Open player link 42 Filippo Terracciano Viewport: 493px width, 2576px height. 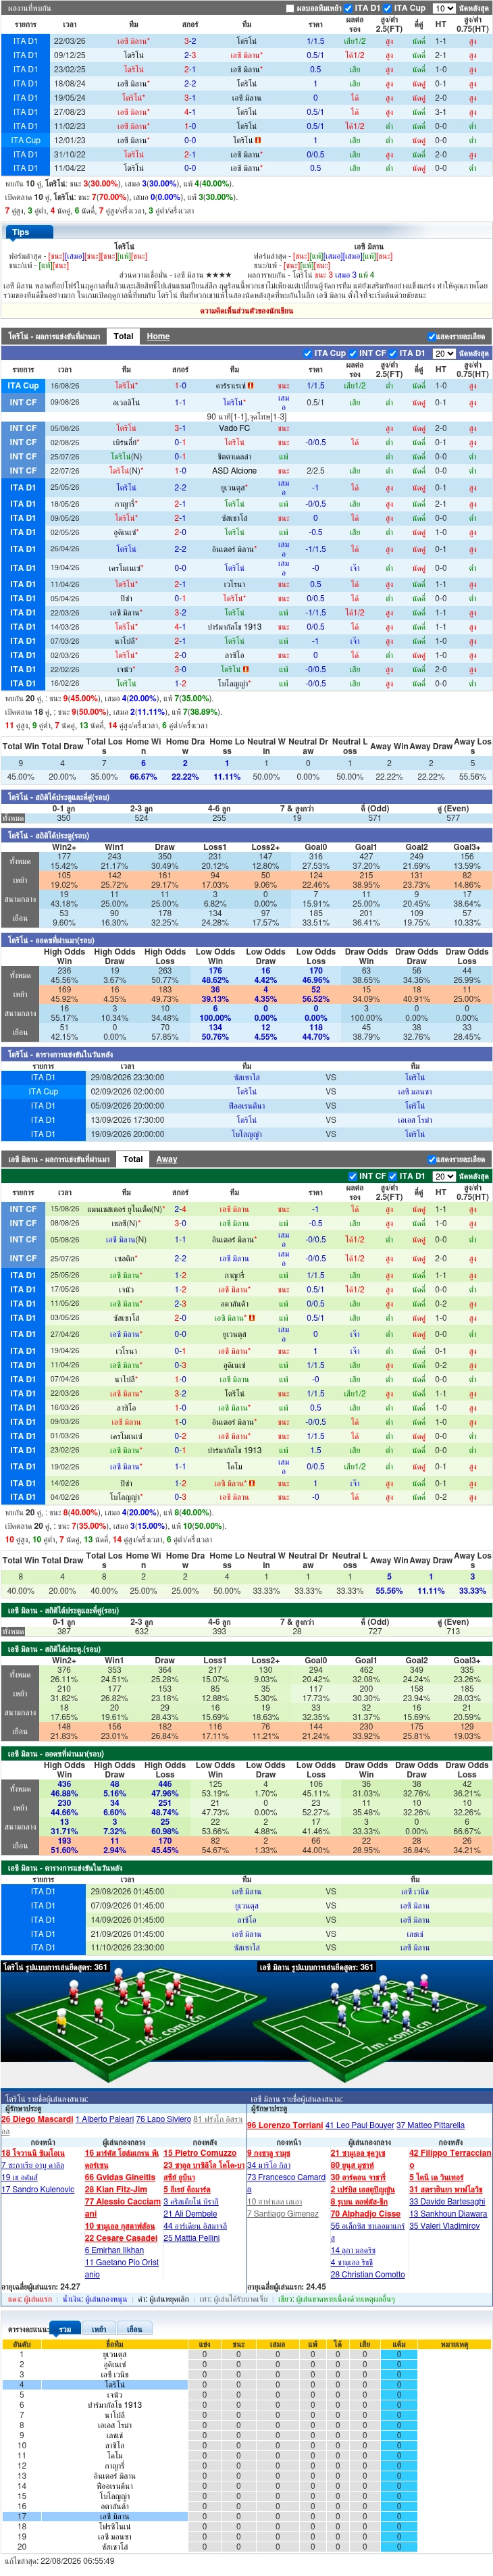tap(450, 2153)
